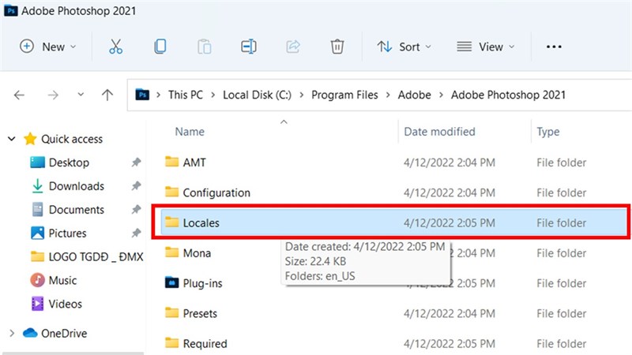Select the Presets folder
This screenshot has height=355, width=632.
tap(200, 313)
